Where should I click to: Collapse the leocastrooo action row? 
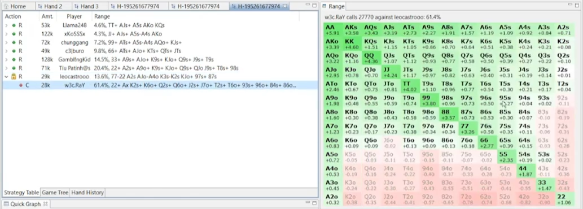(6, 77)
